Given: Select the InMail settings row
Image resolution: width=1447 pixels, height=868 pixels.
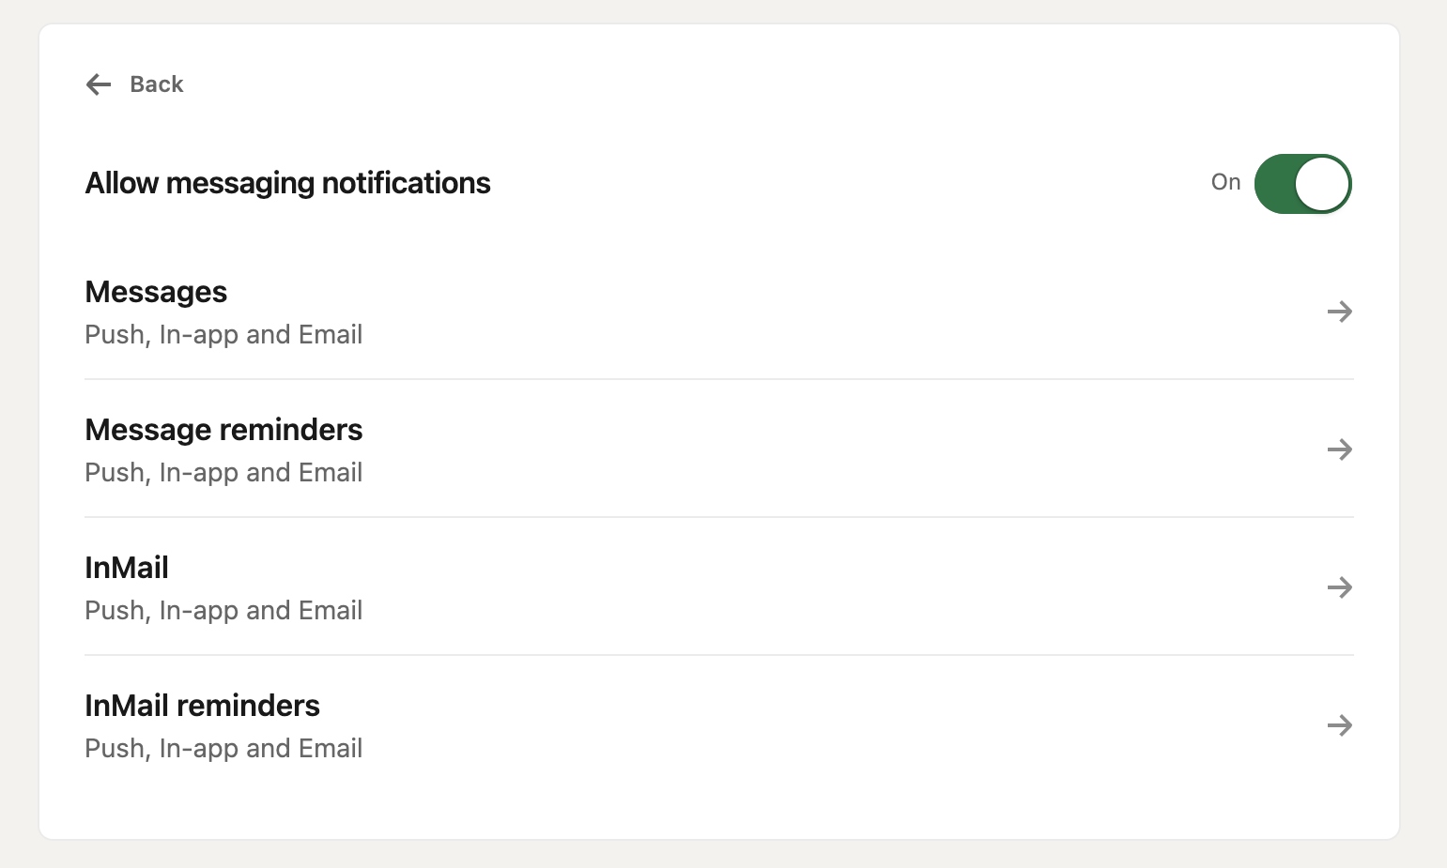Looking at the screenshot, I should coord(657,587).
